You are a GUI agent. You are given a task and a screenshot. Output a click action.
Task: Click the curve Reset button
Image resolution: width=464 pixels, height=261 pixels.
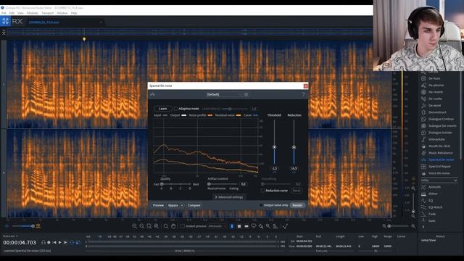pyautogui.click(x=297, y=191)
